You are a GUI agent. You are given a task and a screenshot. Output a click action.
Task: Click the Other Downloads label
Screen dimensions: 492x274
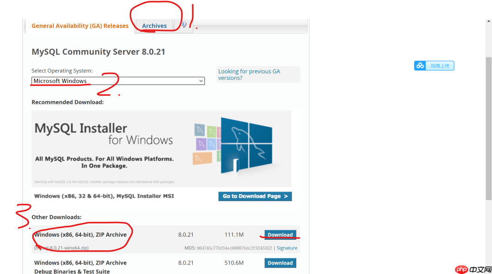tap(56, 217)
